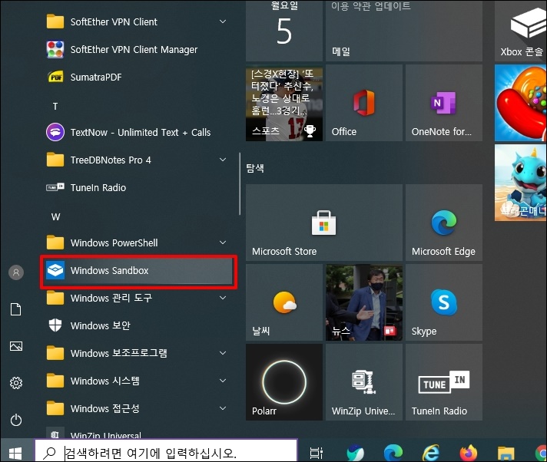Open the Microsoft Edge tile
This screenshot has height=462, width=547.
(444, 223)
